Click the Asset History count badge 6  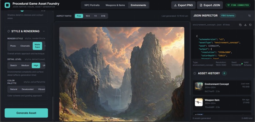pyautogui.click(x=224, y=73)
